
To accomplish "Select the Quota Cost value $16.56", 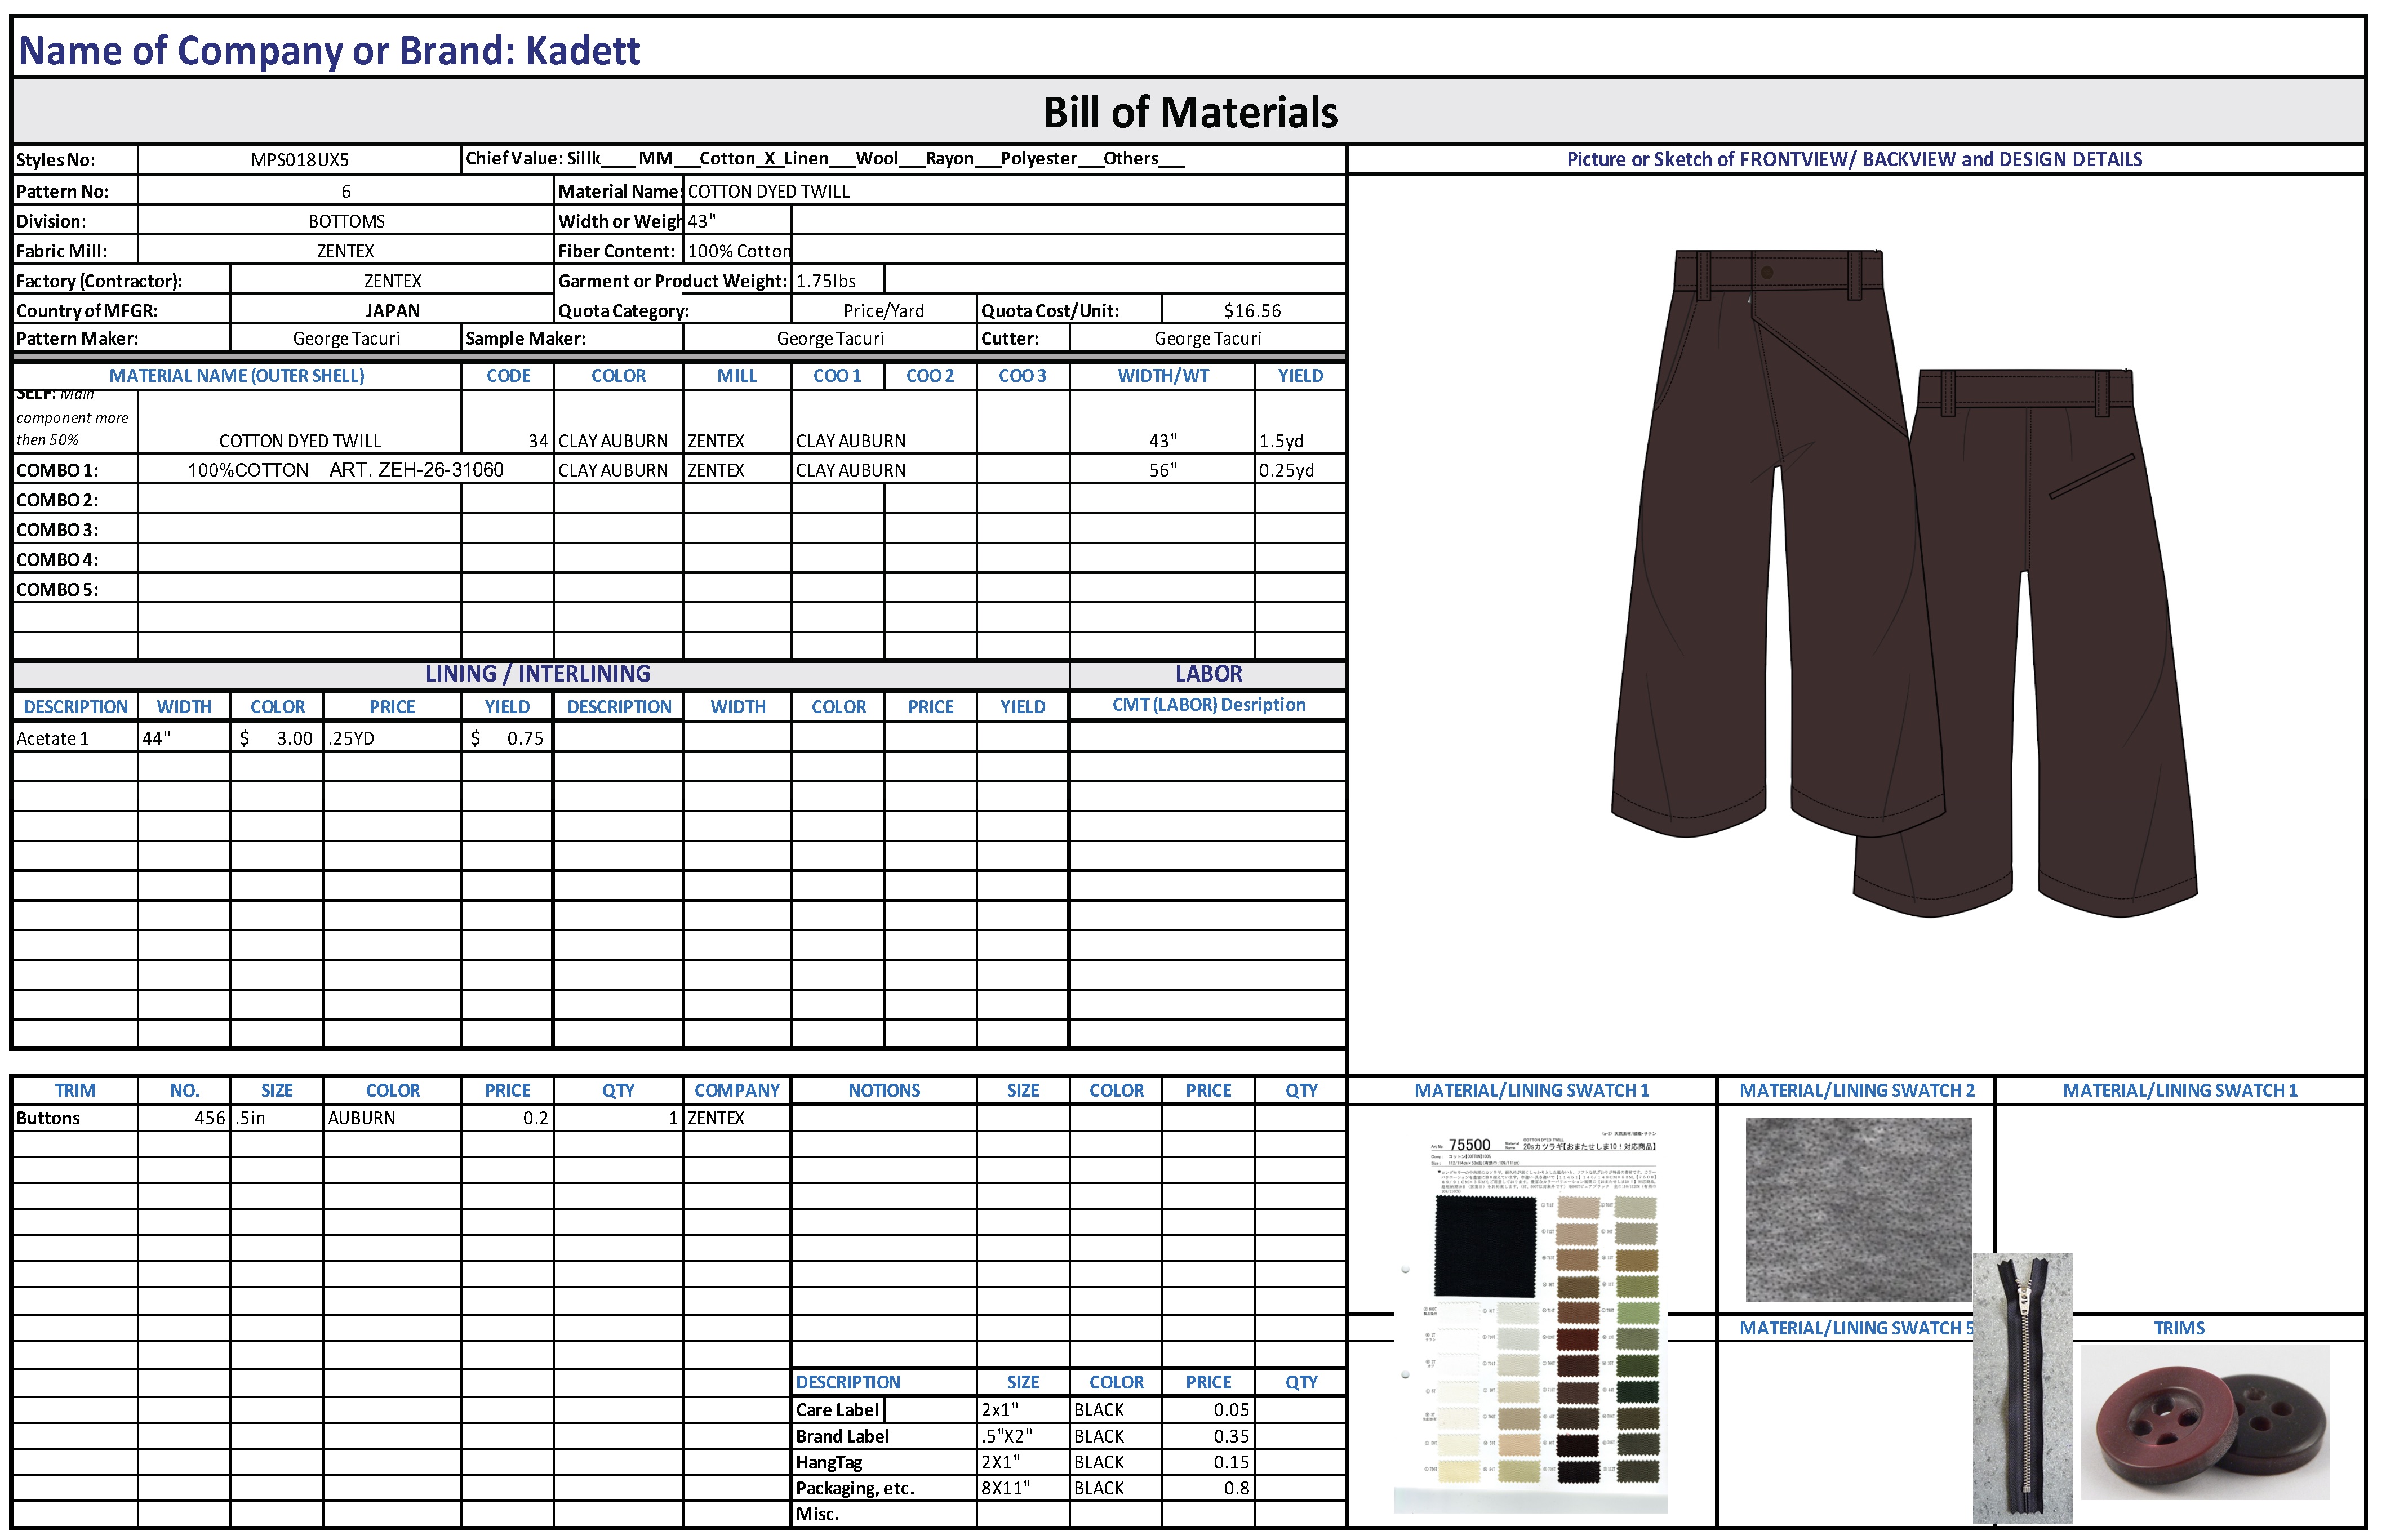I will pyautogui.click(x=1252, y=311).
